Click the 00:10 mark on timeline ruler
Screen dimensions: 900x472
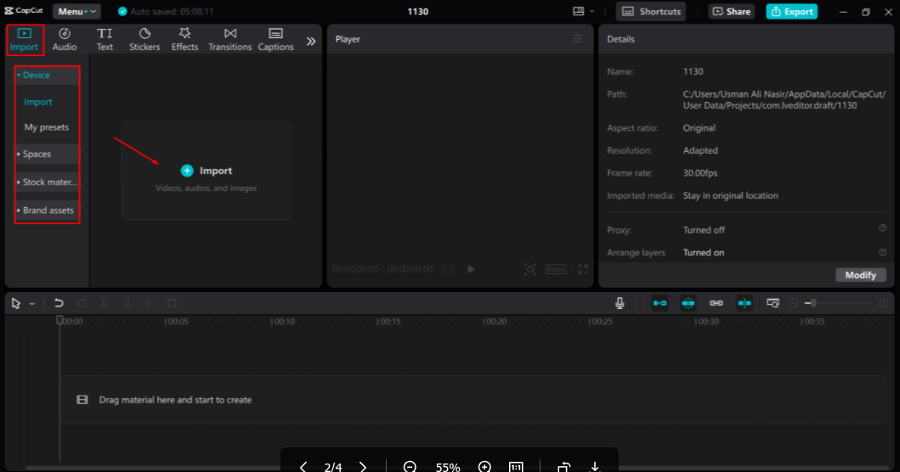click(x=283, y=322)
